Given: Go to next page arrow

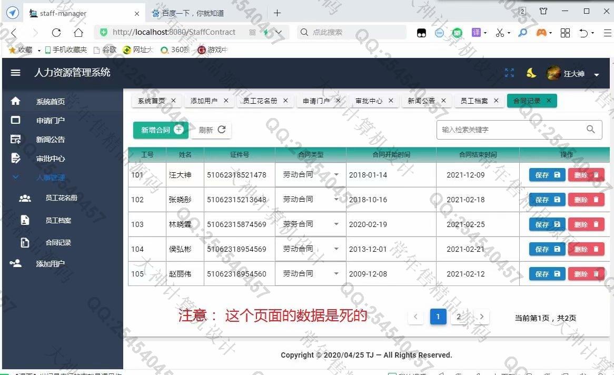Looking at the screenshot, I should [x=482, y=317].
